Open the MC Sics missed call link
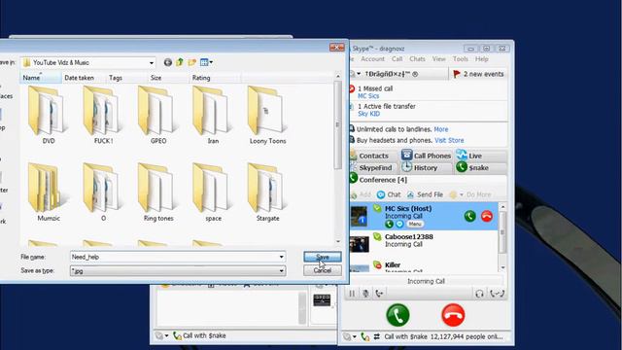 point(368,96)
